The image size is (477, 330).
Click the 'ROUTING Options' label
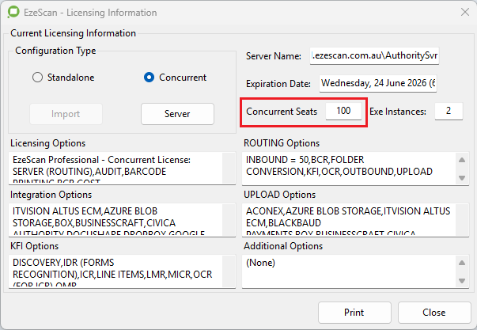(282, 143)
